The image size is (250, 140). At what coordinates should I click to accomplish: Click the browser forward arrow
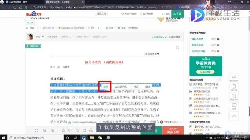9,7
